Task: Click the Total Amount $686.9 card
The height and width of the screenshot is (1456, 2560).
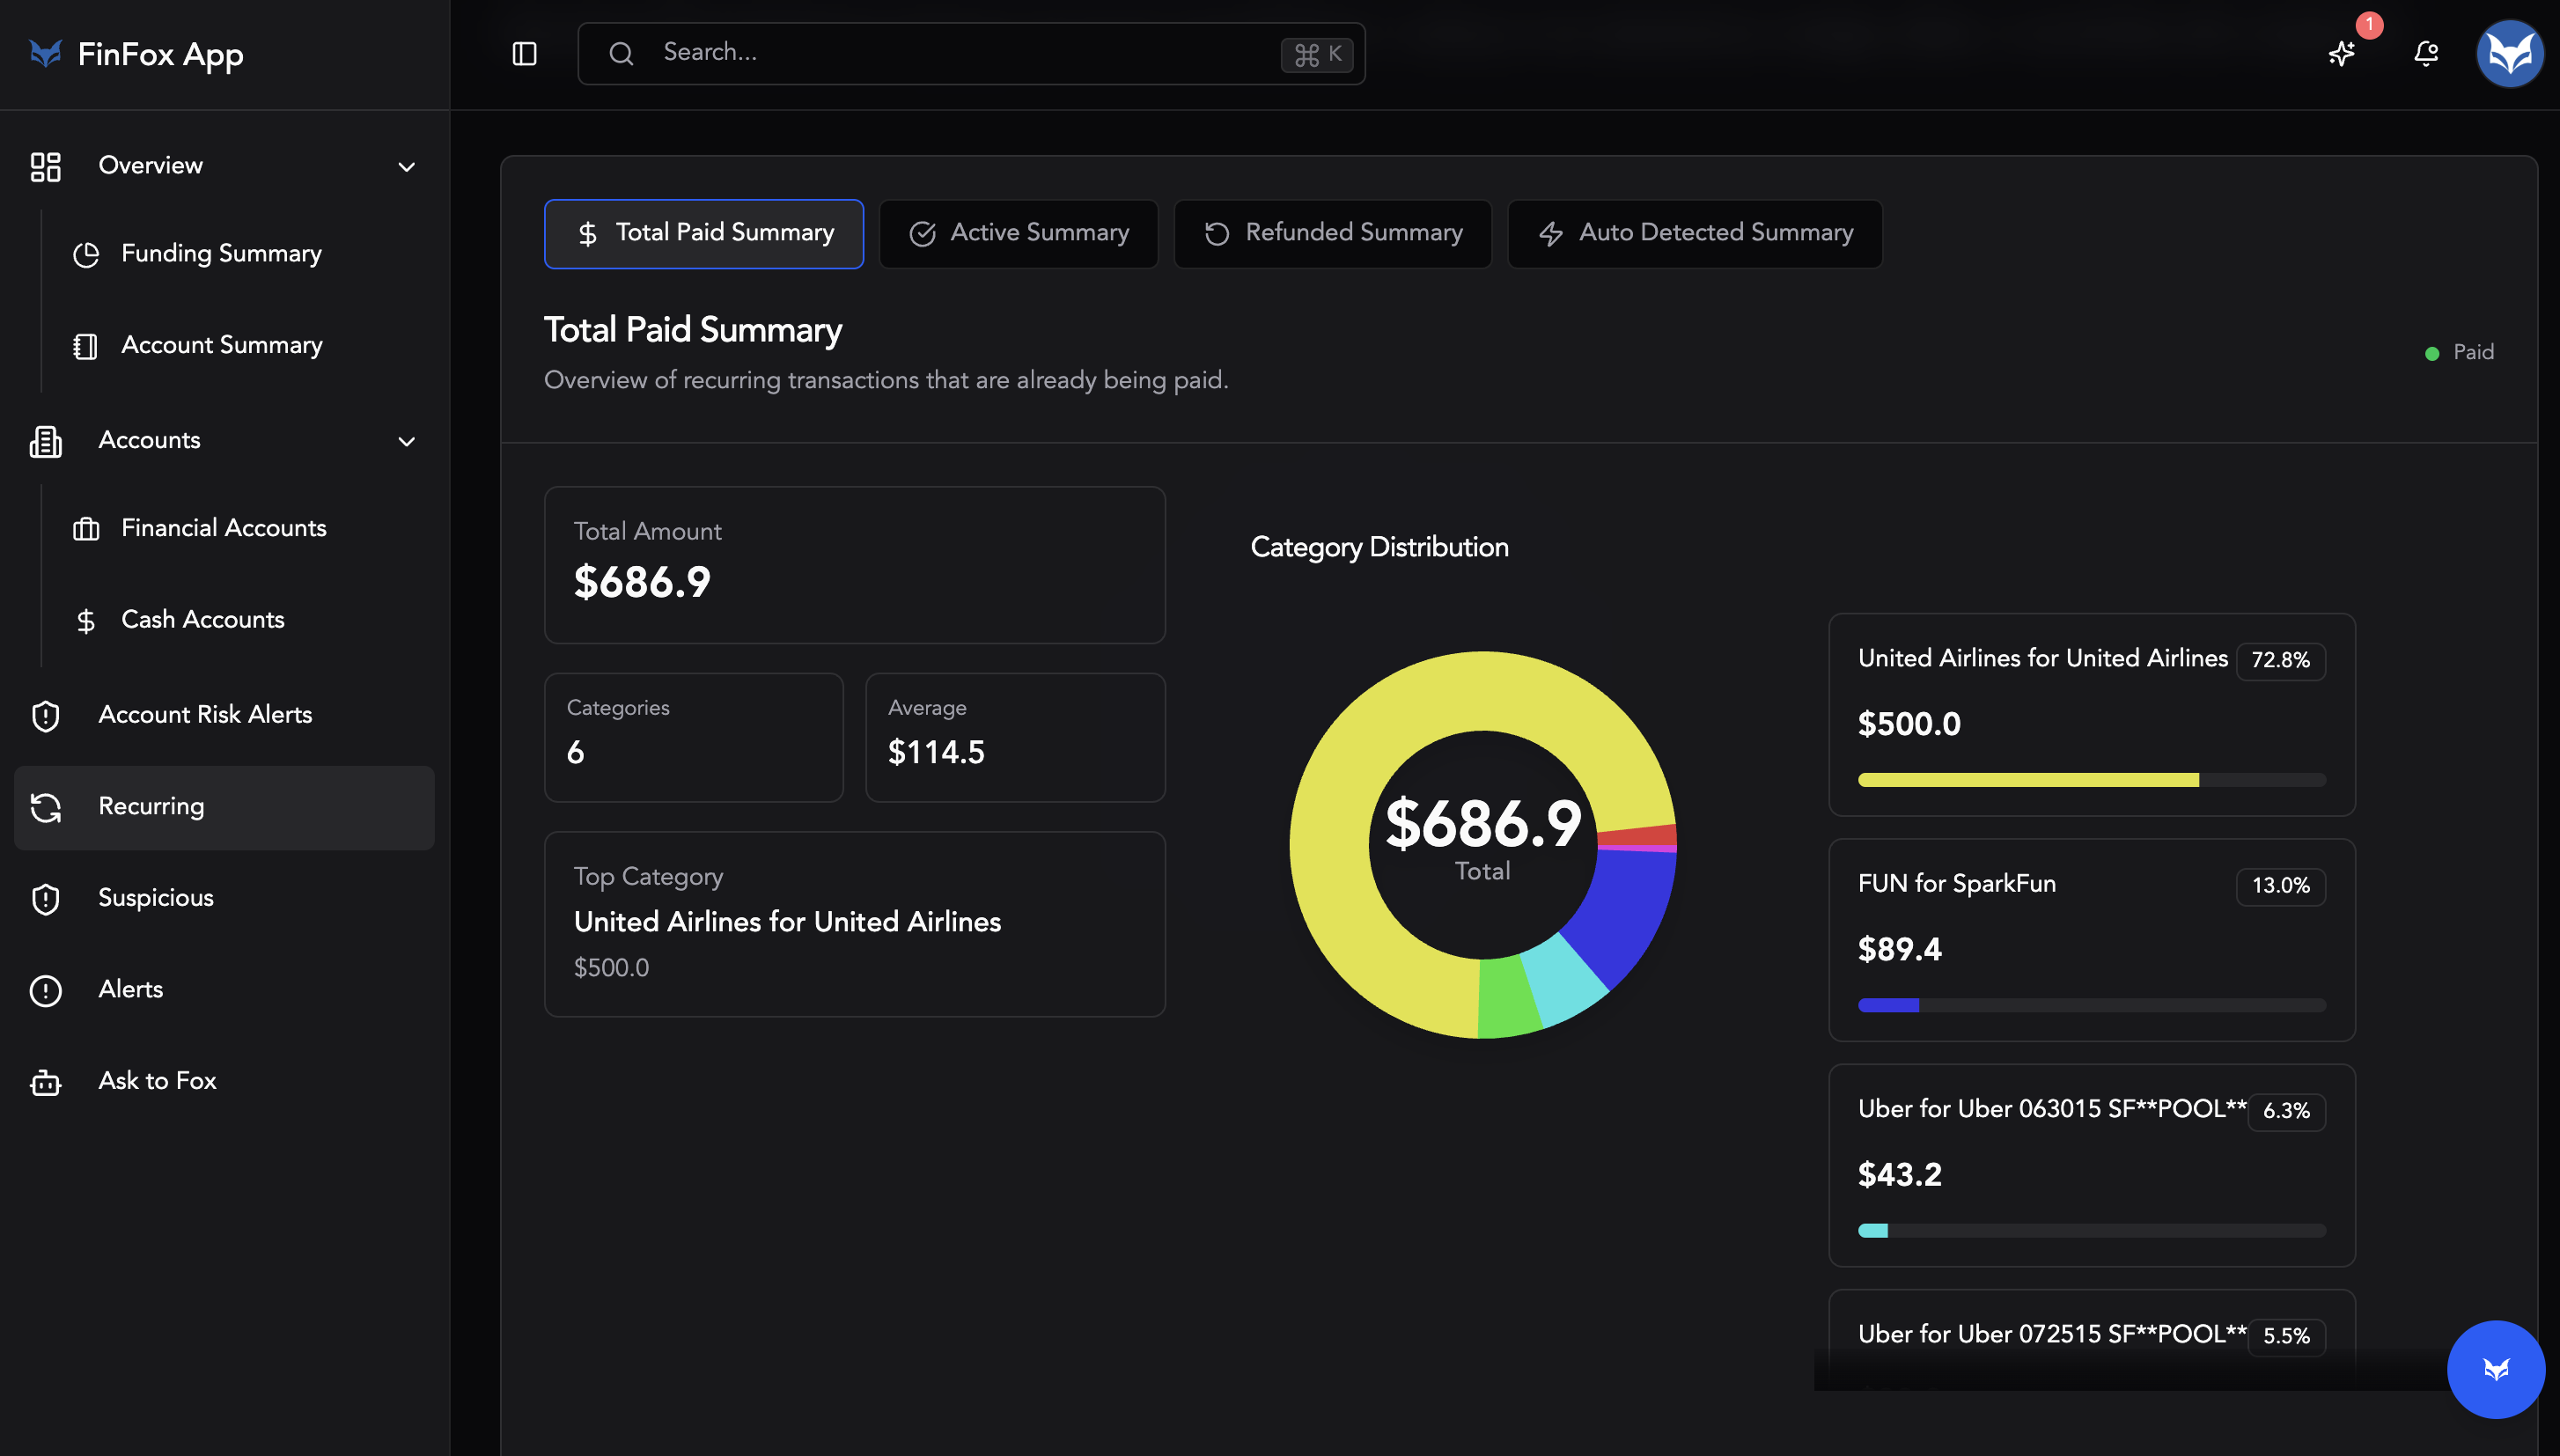Action: pos(854,564)
